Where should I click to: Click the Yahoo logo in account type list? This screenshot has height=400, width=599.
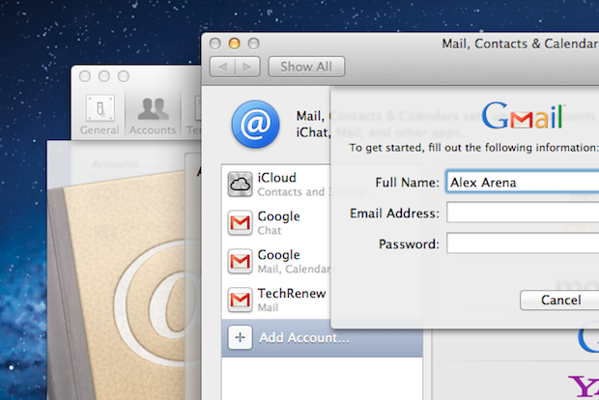[x=584, y=386]
